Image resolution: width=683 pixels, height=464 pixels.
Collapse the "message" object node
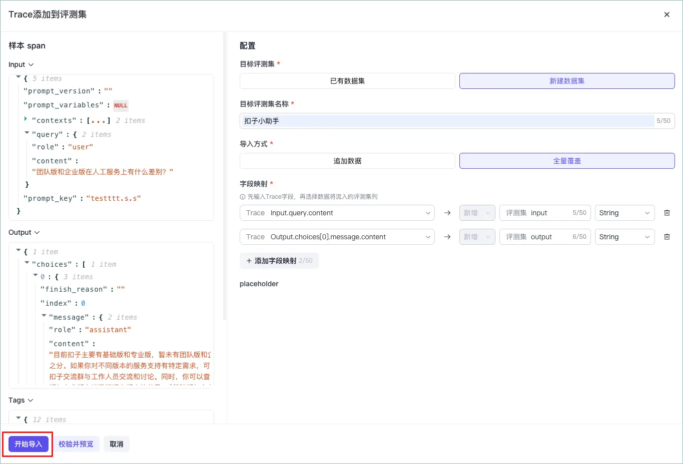(x=44, y=315)
